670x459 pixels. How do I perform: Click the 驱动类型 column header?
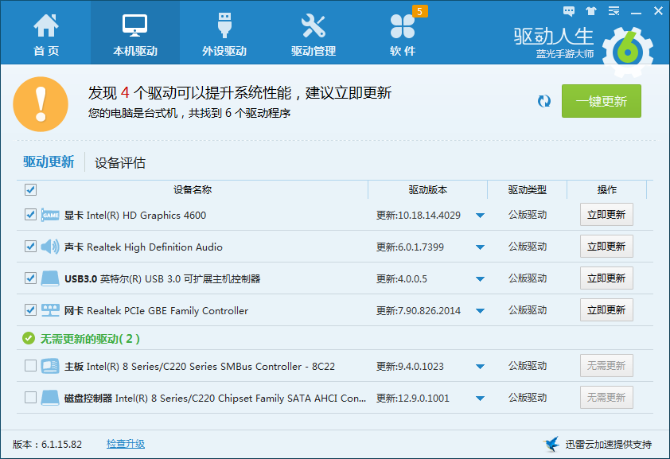pos(528,189)
